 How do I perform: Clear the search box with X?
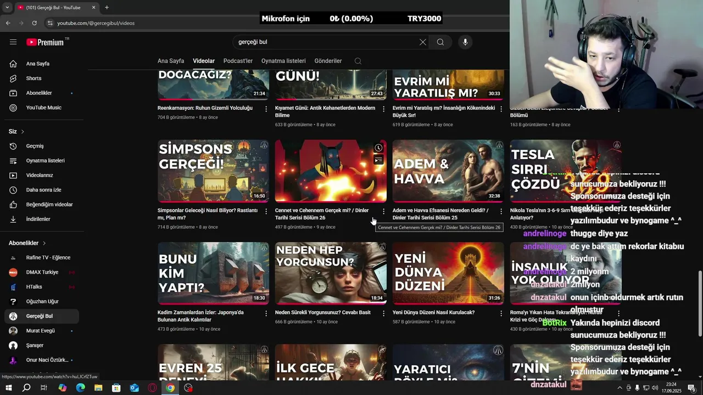point(422,42)
